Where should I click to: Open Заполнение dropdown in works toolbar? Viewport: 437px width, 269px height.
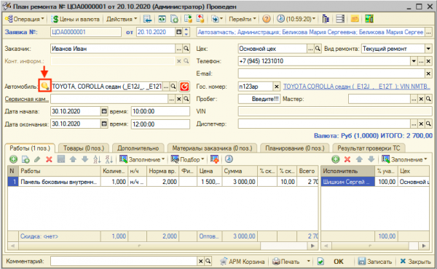click(x=142, y=159)
